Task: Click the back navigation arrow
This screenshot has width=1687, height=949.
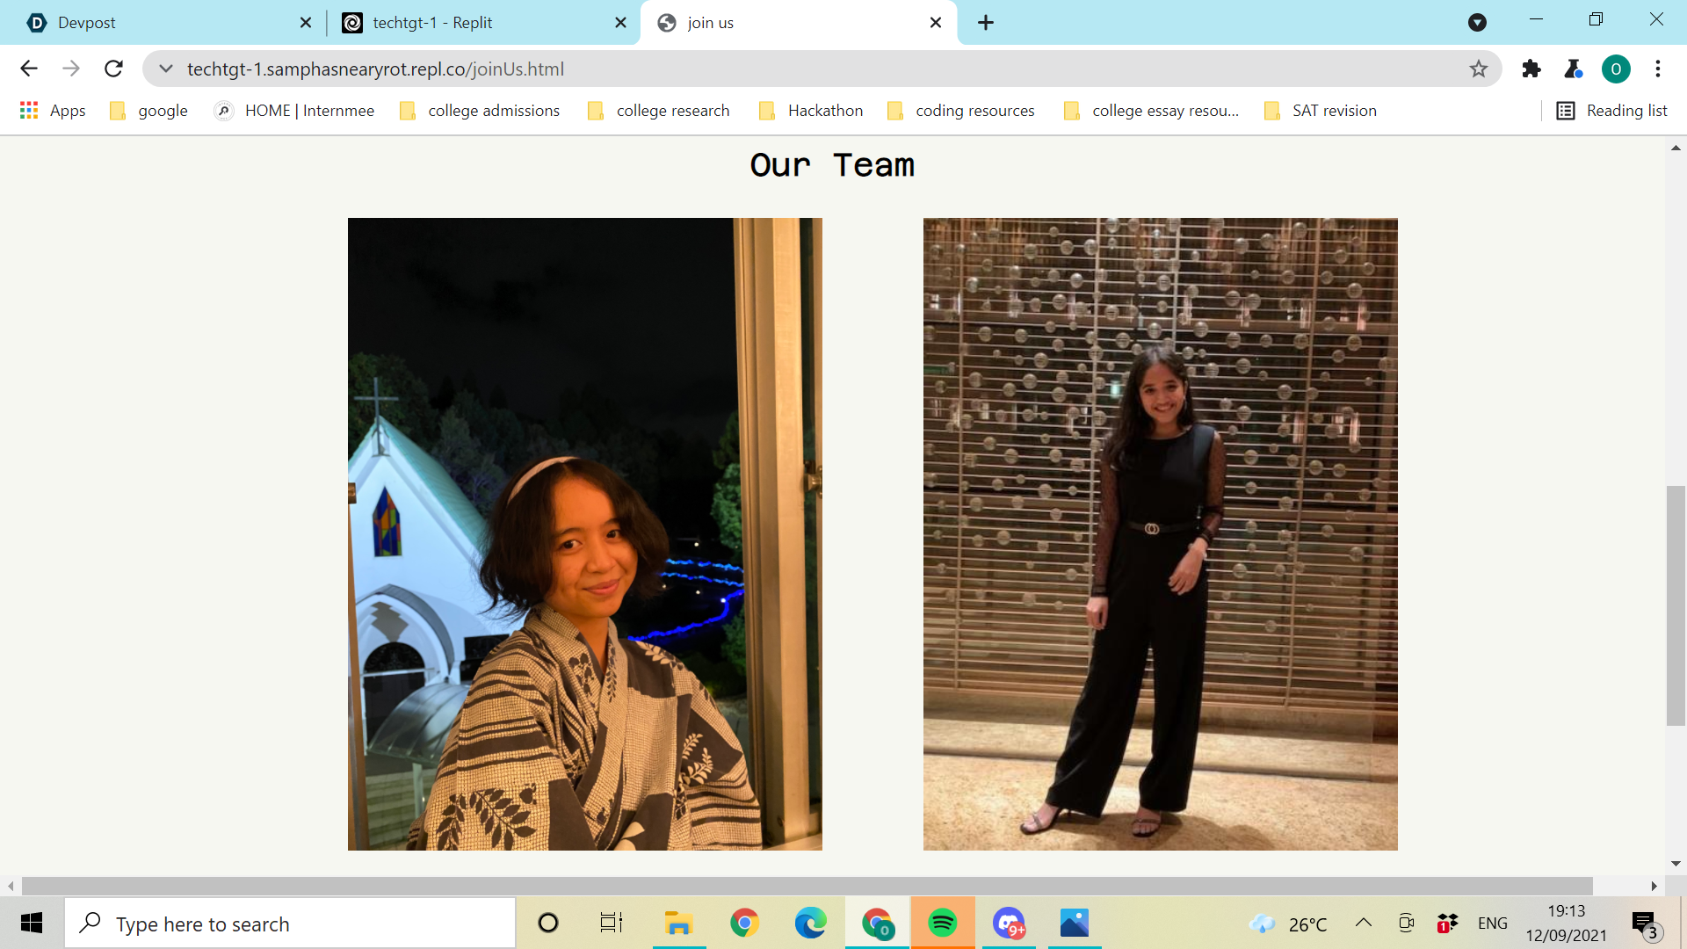Action: 29,69
